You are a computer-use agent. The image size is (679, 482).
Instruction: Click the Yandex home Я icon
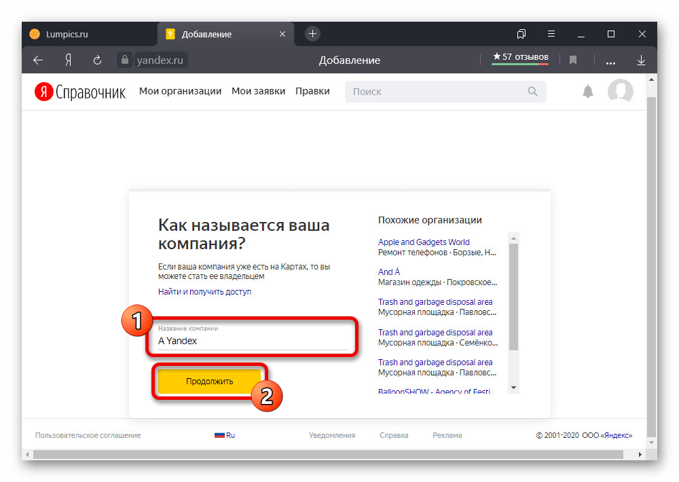pyautogui.click(x=68, y=60)
